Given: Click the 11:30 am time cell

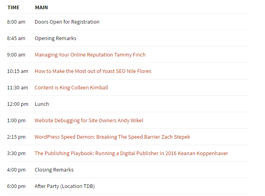Looking at the screenshot, I should click(18, 88).
